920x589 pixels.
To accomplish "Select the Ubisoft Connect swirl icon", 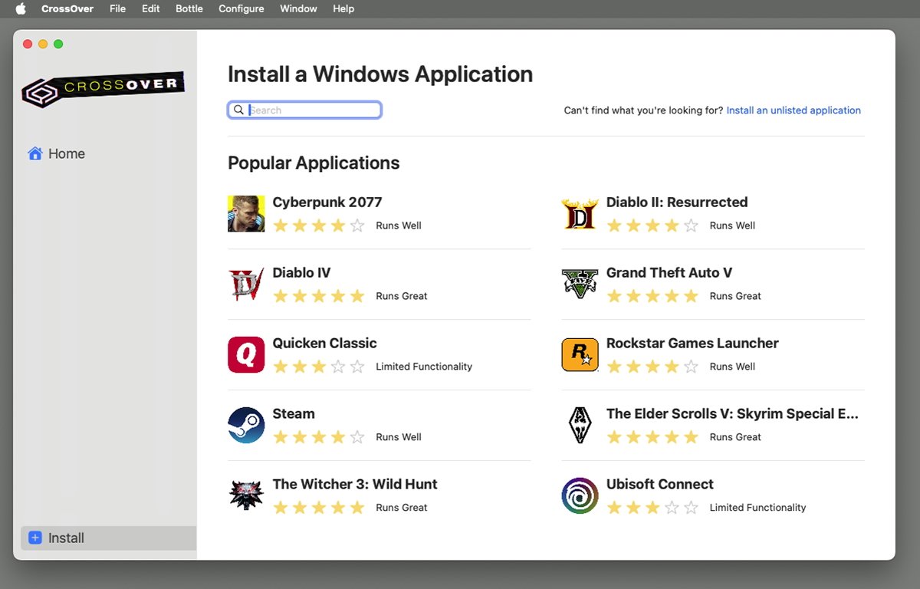I will click(580, 495).
